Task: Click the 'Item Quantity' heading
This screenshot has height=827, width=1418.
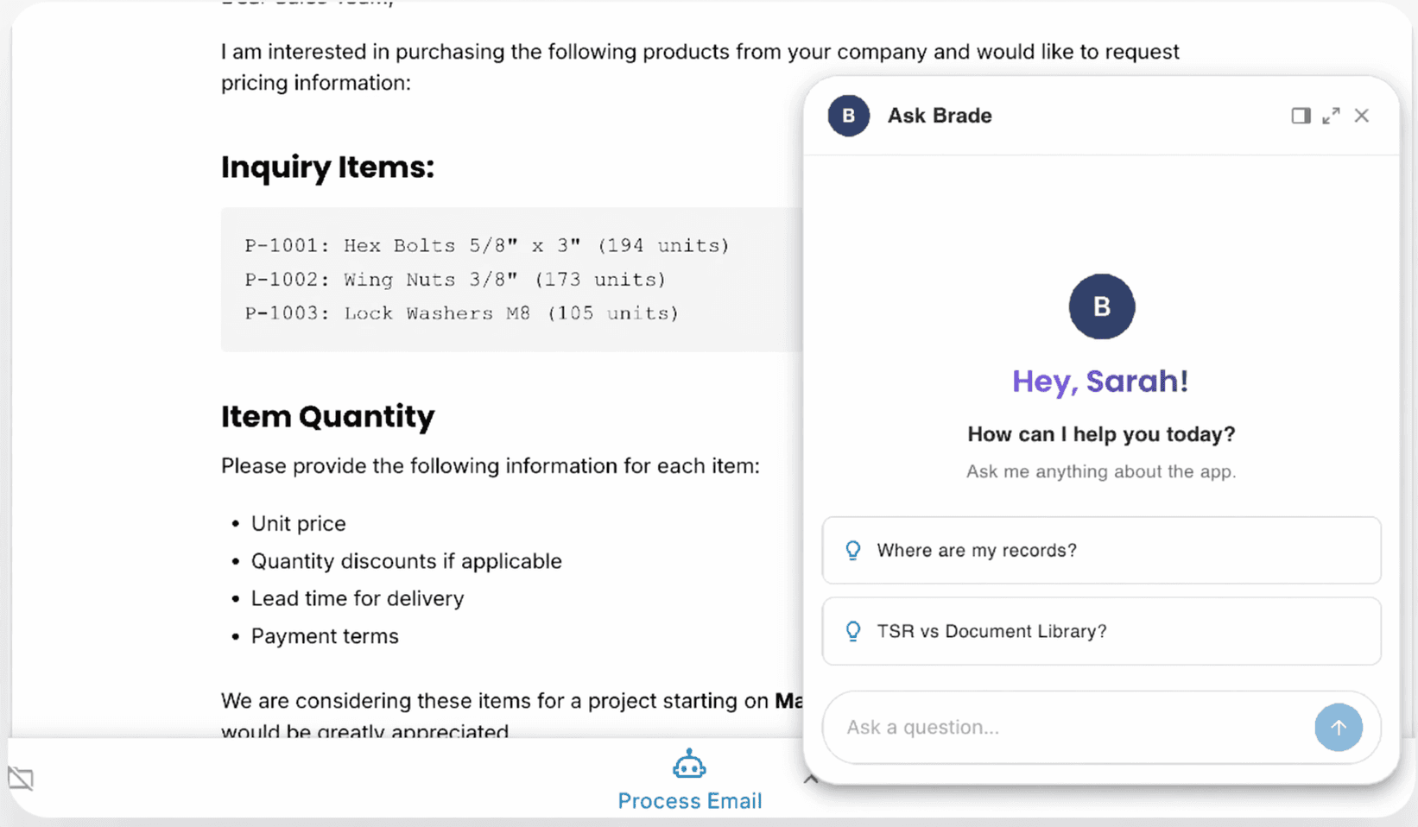Action: click(x=327, y=416)
